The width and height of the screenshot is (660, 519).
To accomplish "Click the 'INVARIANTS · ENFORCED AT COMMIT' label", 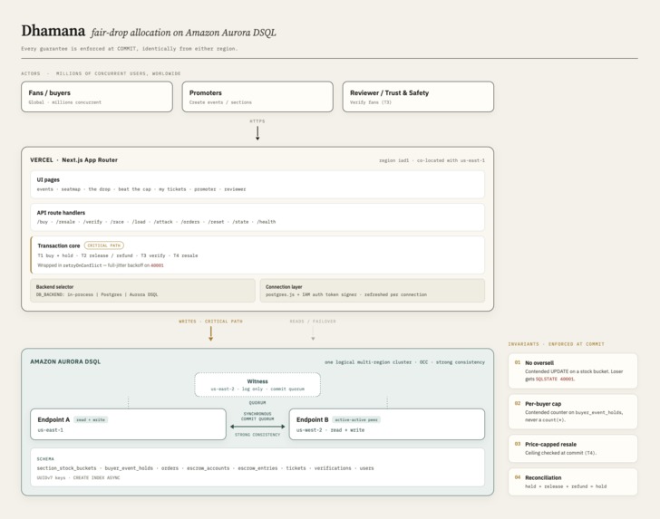I will point(556,344).
